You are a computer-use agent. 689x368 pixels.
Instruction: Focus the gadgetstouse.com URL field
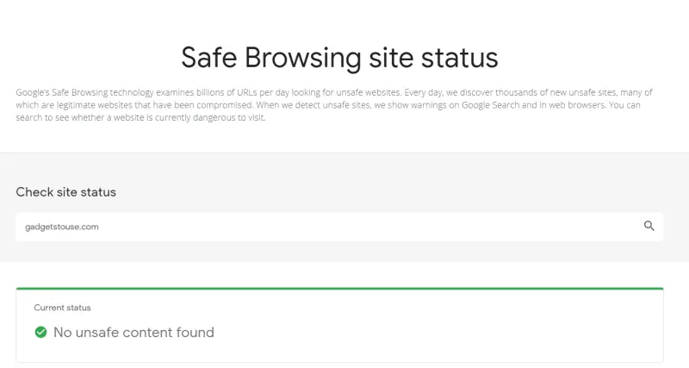tap(339, 227)
